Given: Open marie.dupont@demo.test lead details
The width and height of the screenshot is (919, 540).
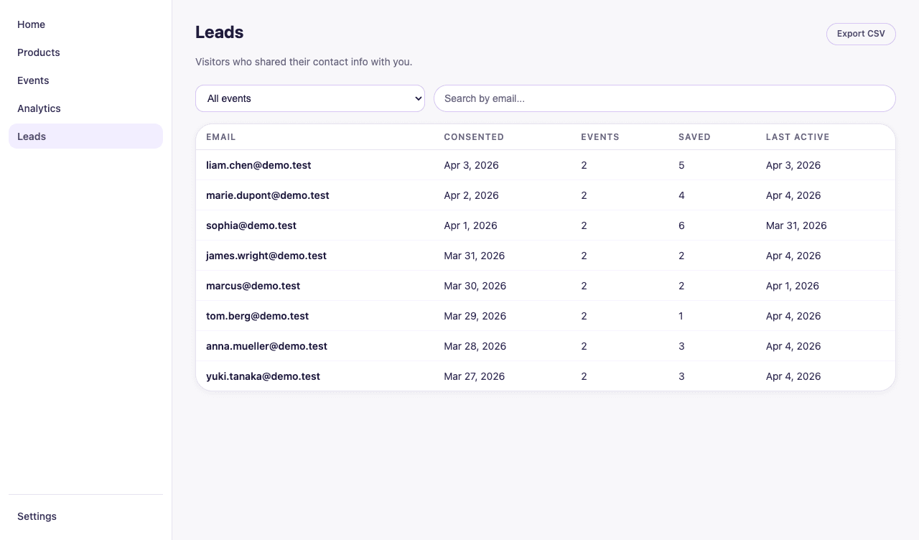Looking at the screenshot, I should click(x=267, y=195).
